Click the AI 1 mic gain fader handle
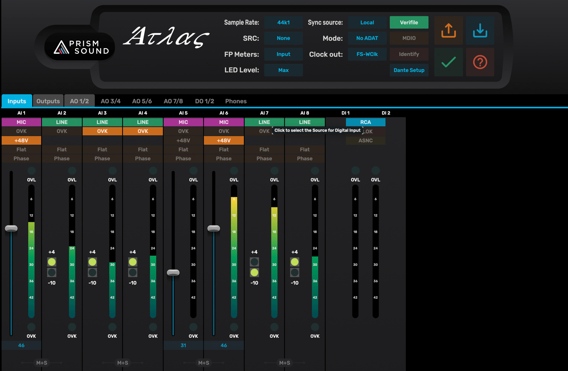 [x=11, y=229]
